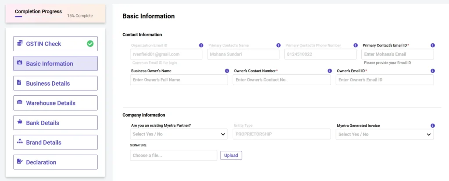449x181 pixels.
Task: Expand the Myntra Generated Invoice dropdown
Action: coord(385,134)
